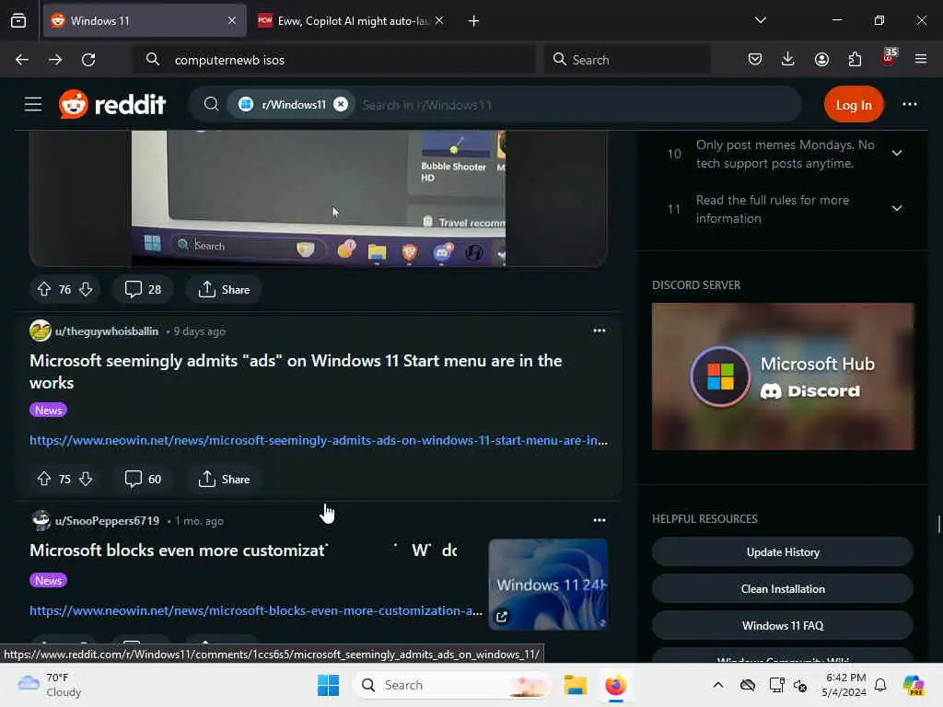Click the address bar showing computernewb isos
943x707 pixels.
pos(334,60)
